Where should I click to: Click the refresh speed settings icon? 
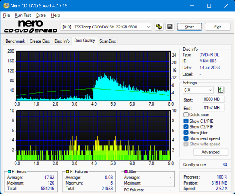221,90
